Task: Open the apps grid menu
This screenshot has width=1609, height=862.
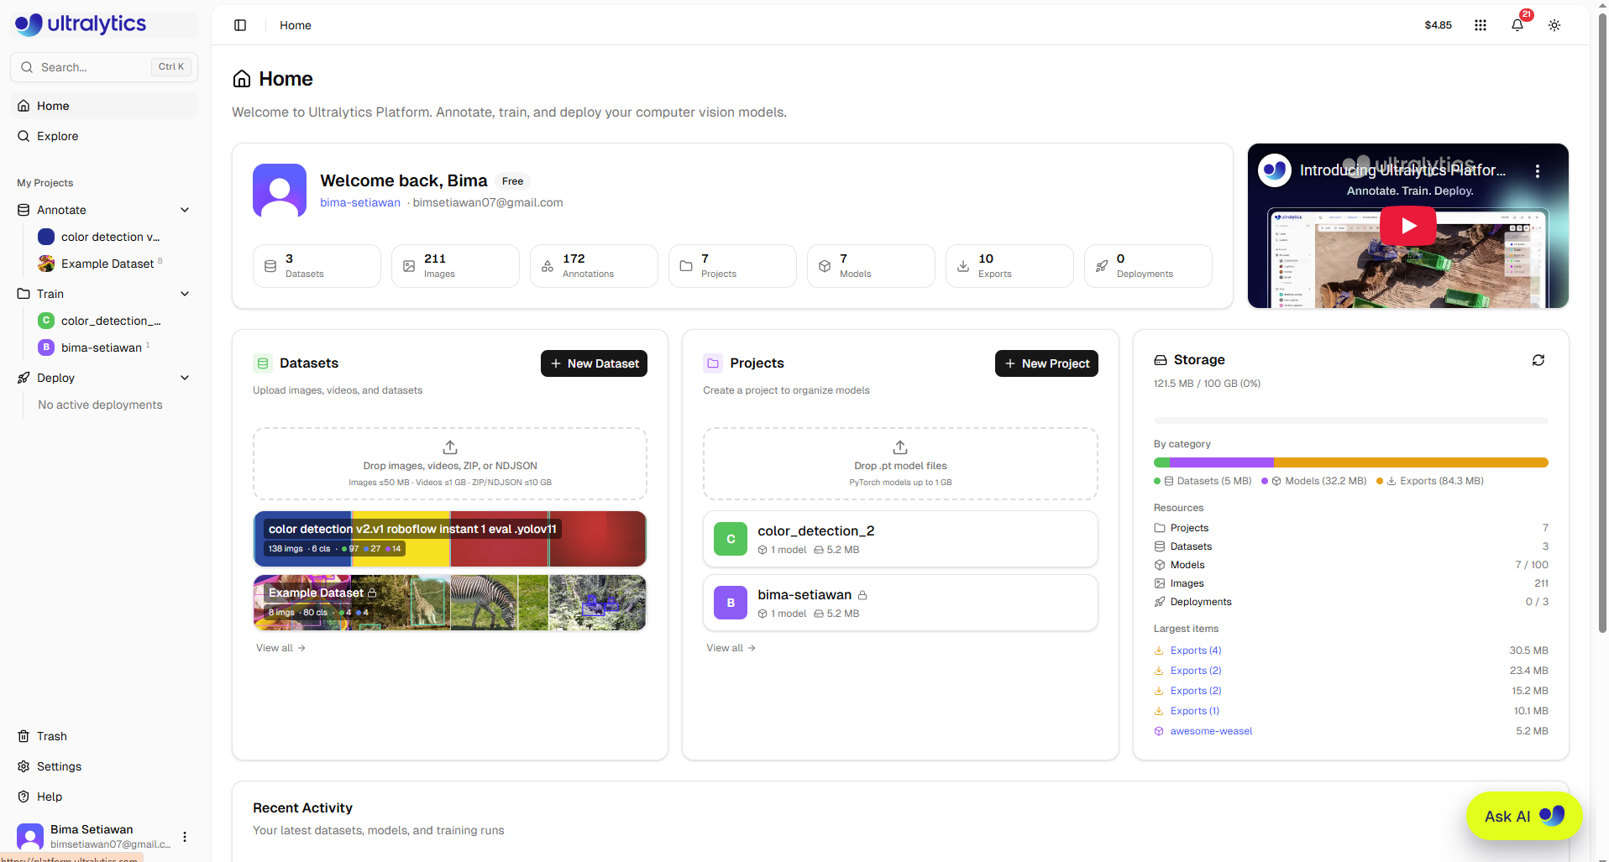Action: (x=1481, y=25)
